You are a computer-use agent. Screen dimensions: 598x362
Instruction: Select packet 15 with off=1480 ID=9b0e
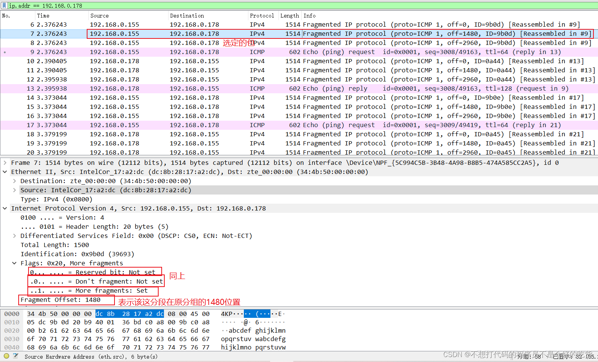[299, 107]
